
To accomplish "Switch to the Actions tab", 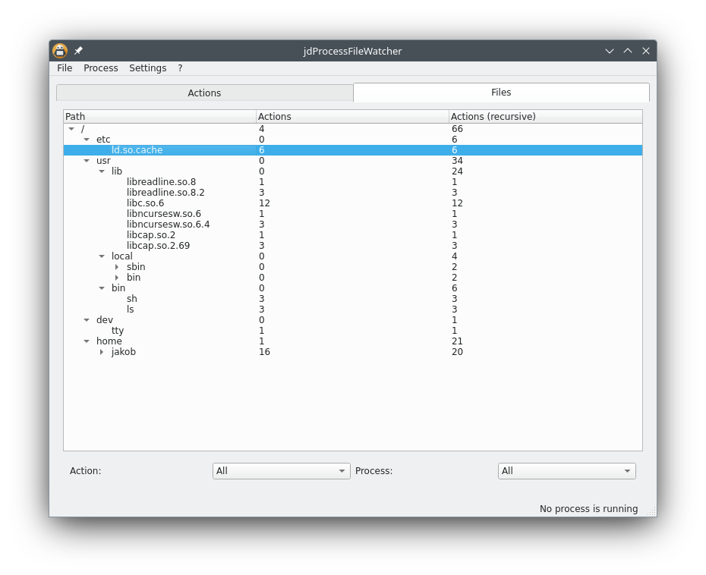I will 204,93.
